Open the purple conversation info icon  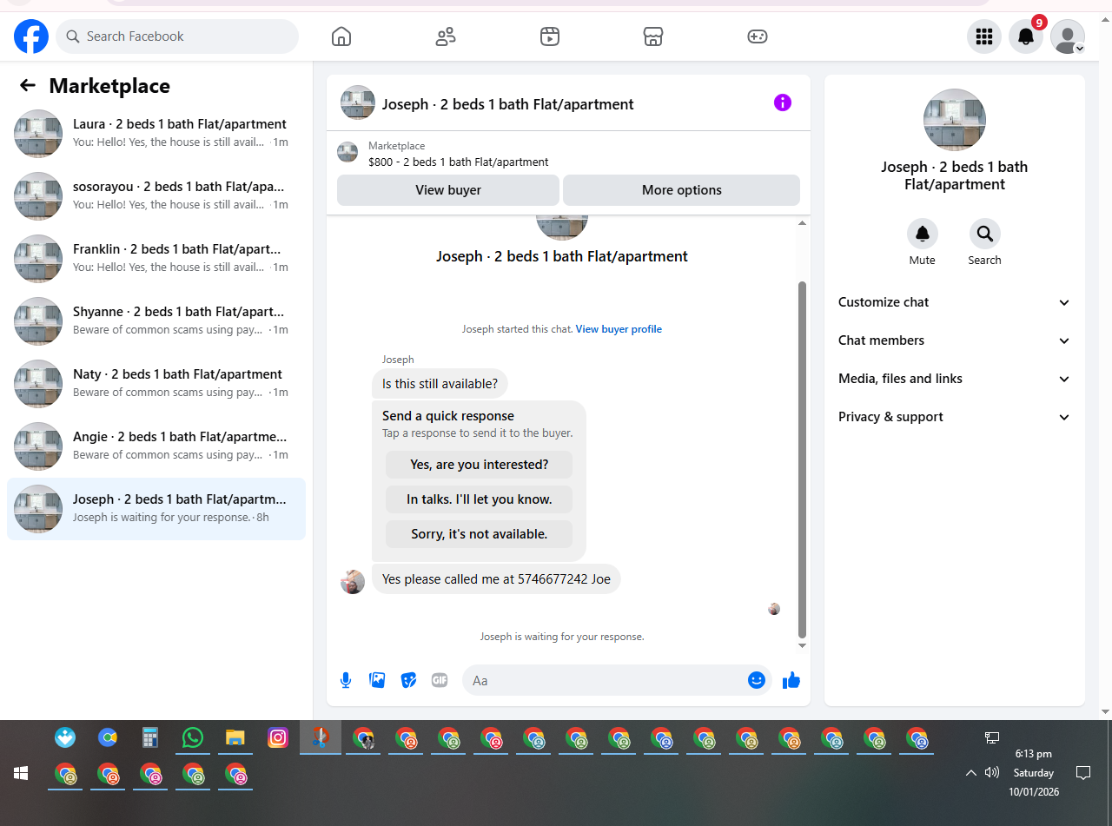point(783,102)
